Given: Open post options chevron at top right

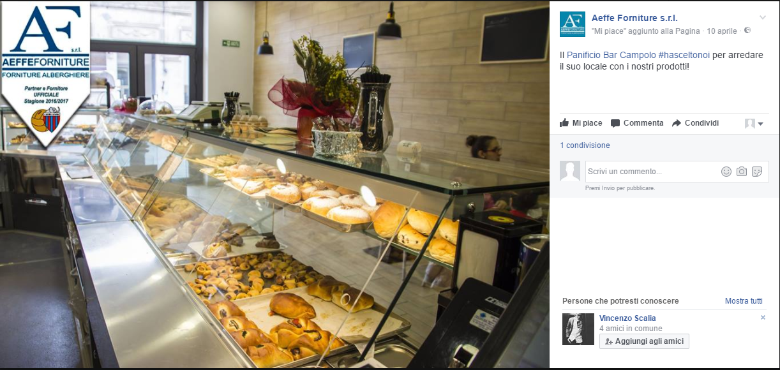Looking at the screenshot, I should click(763, 17).
